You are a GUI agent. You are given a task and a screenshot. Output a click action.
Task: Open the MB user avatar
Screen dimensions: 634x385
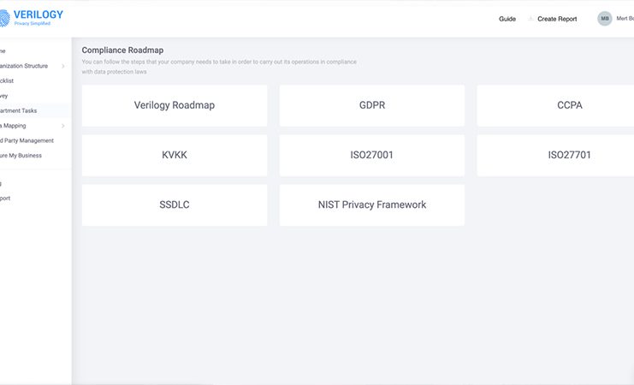[x=605, y=19]
